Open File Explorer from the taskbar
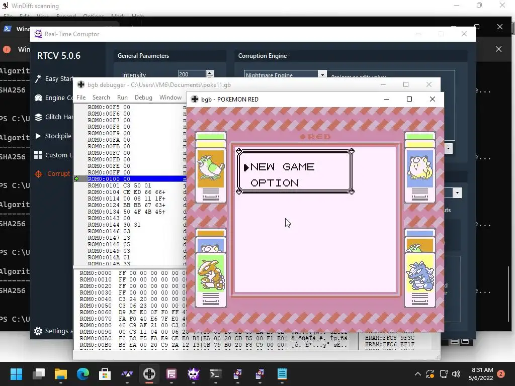Screen dimensions: 515x386 [61, 374]
